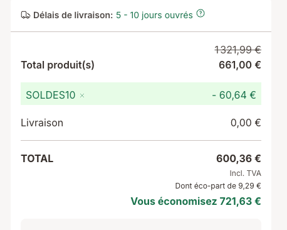Click the Incl. TVA note
This screenshot has height=230, width=287.
[x=245, y=173]
